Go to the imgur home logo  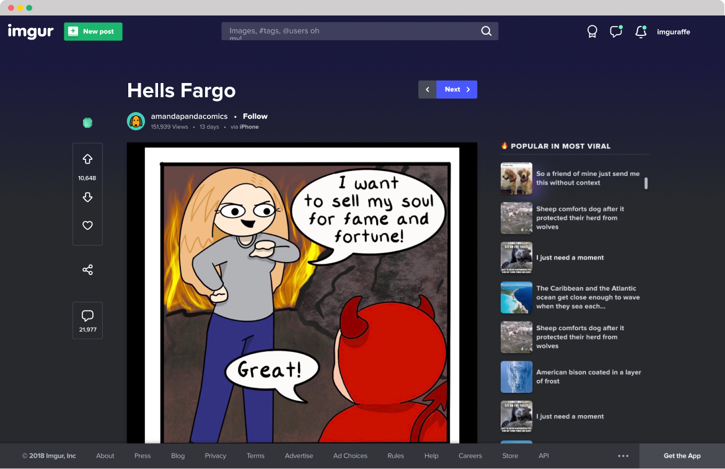[30, 31]
